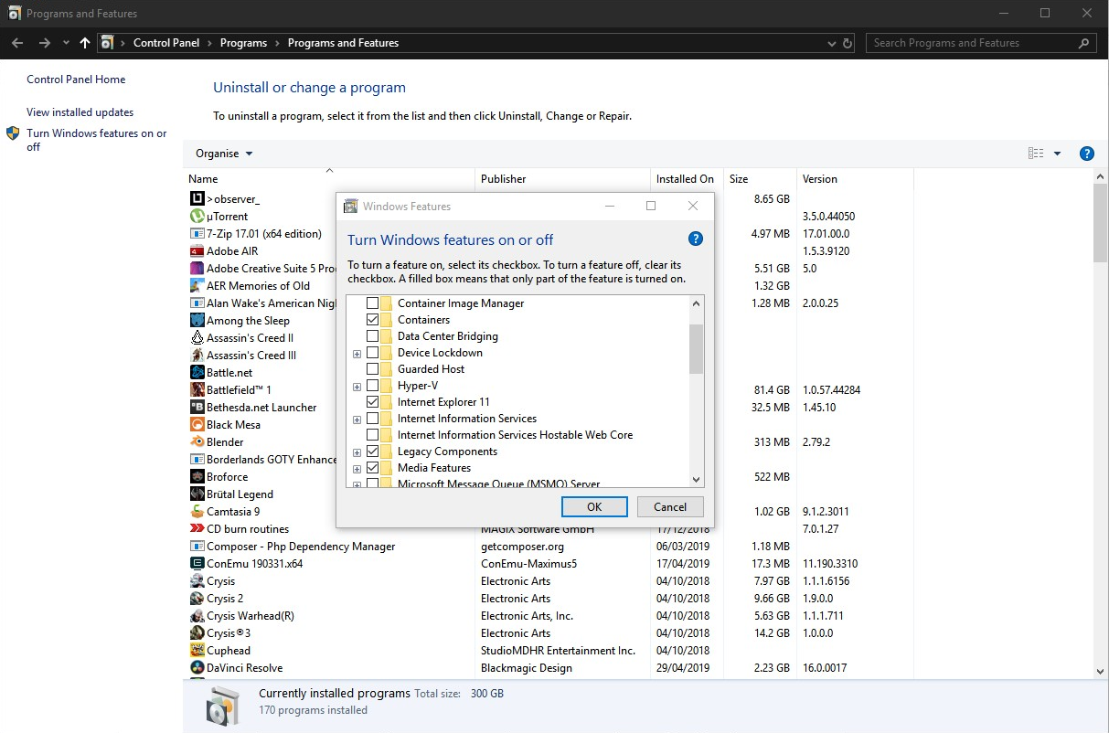Click the ConEmu 190331.x64 icon

click(x=197, y=563)
